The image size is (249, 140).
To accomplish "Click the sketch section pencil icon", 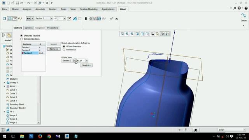I will (69, 19).
